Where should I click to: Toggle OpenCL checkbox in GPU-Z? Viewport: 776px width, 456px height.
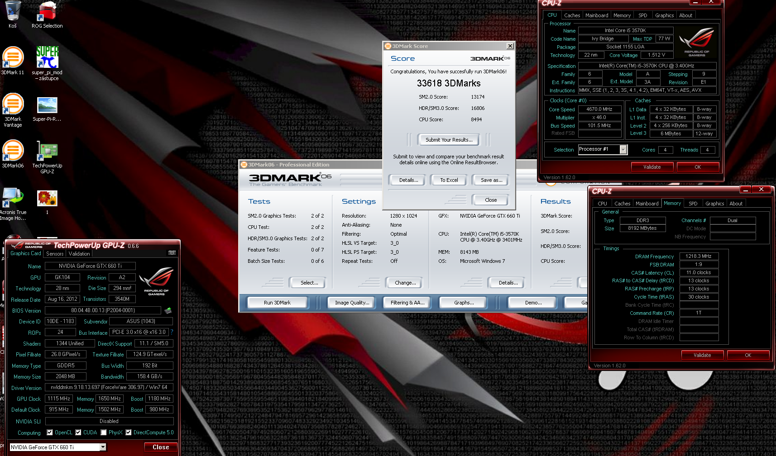[50, 432]
